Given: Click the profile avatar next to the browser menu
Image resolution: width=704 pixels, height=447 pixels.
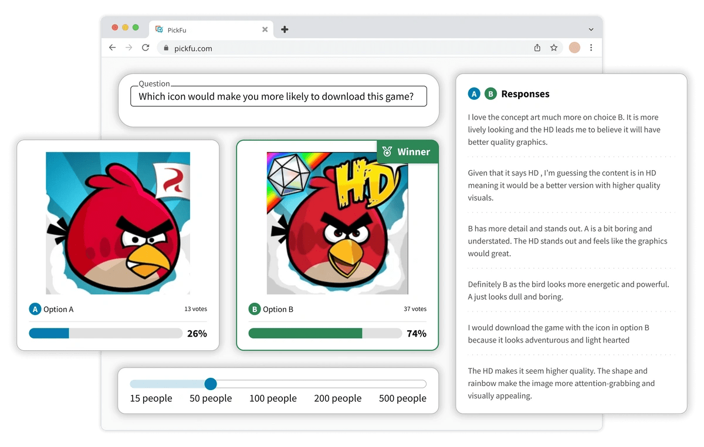Looking at the screenshot, I should click(574, 48).
